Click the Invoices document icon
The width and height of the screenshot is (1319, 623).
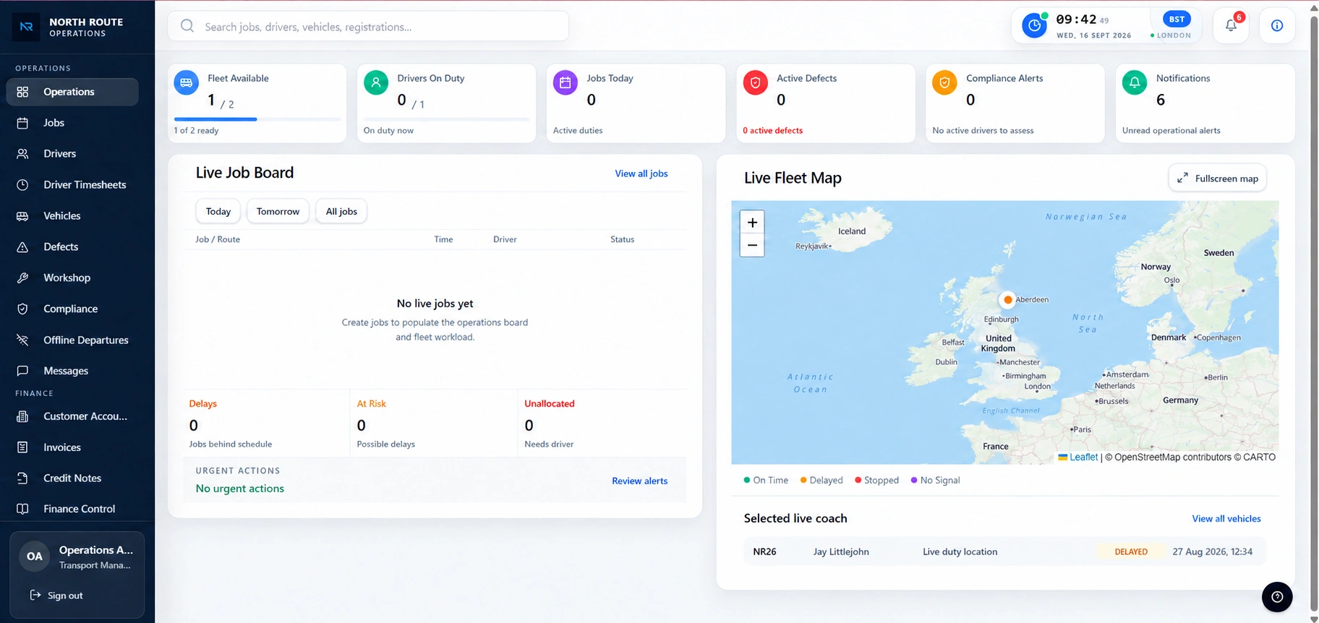(22, 447)
